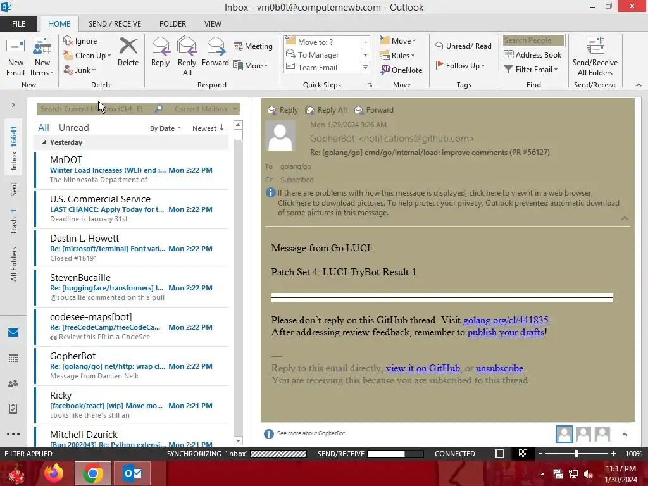Open the Follow Up flag menu
The image size is (648, 486).
[461, 65]
